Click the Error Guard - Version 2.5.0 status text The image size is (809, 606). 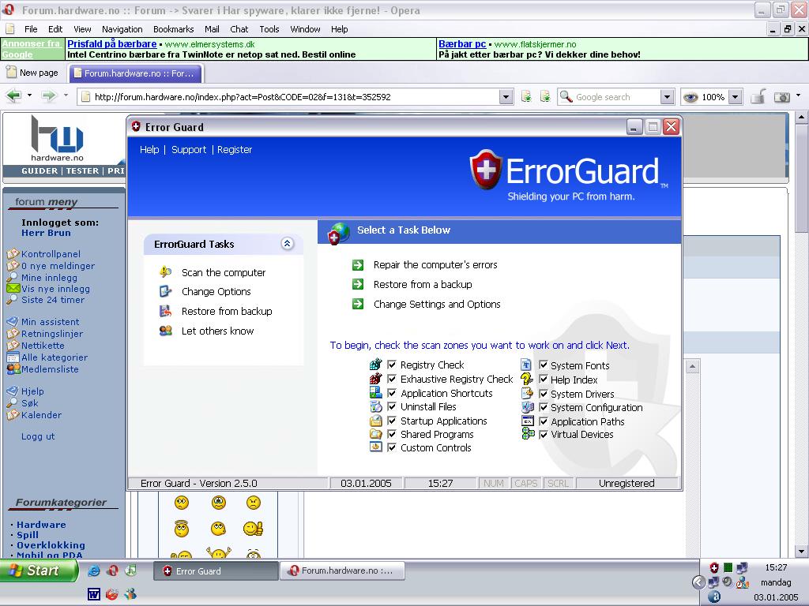[198, 484]
